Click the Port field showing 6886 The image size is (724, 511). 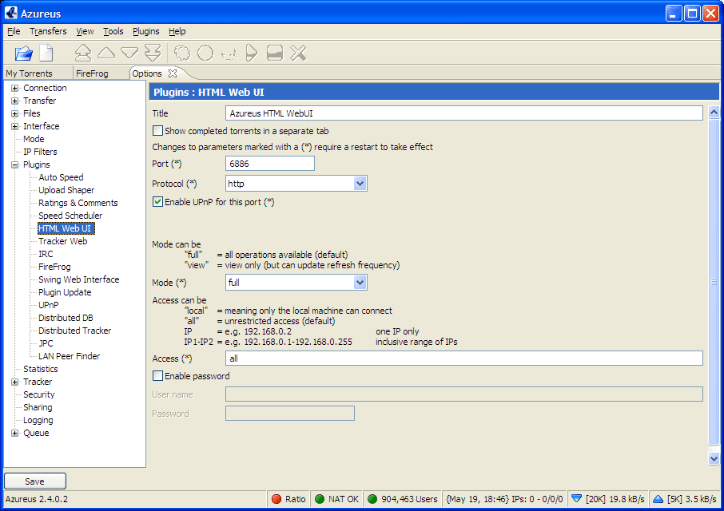click(x=270, y=164)
